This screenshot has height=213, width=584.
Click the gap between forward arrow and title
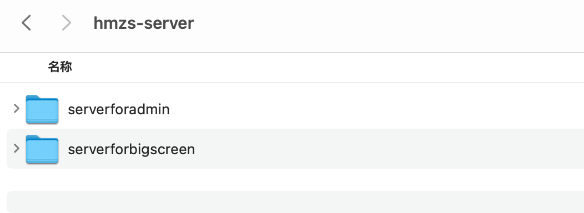(x=82, y=23)
